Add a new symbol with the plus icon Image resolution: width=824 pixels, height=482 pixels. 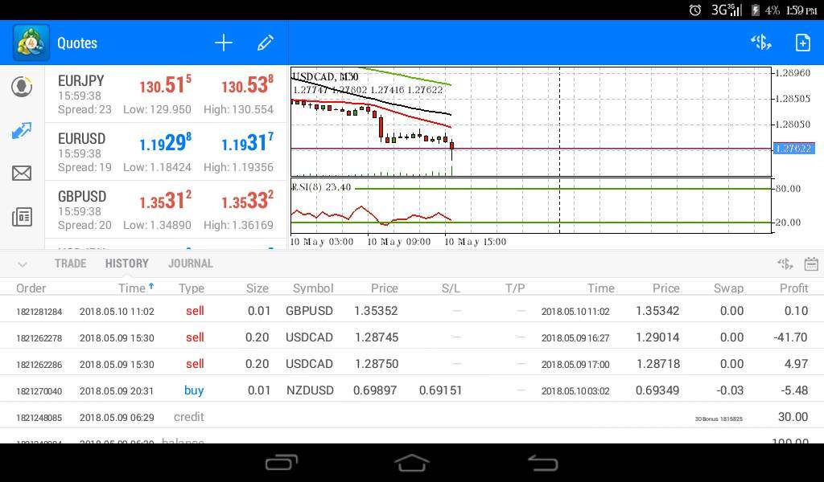(224, 43)
